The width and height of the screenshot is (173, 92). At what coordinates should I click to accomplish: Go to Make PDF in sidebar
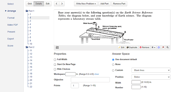pos(12,25)
